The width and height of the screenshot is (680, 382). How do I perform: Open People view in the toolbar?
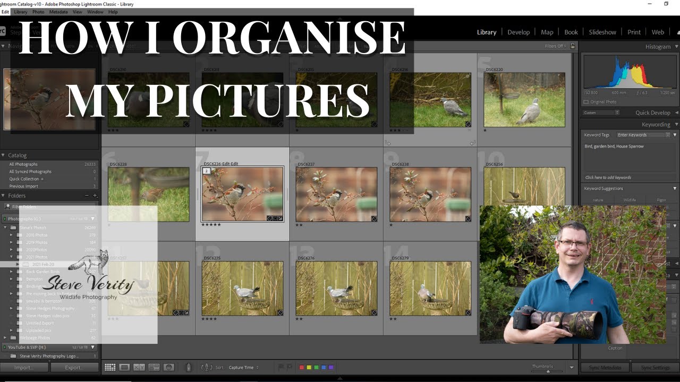click(x=169, y=367)
